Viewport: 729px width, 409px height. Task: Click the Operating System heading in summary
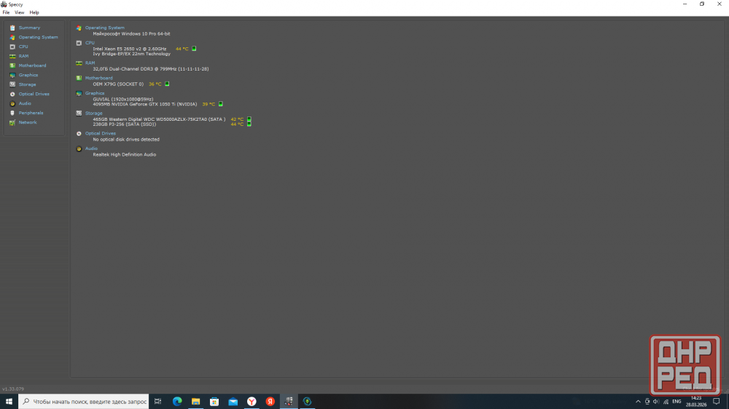(x=104, y=28)
